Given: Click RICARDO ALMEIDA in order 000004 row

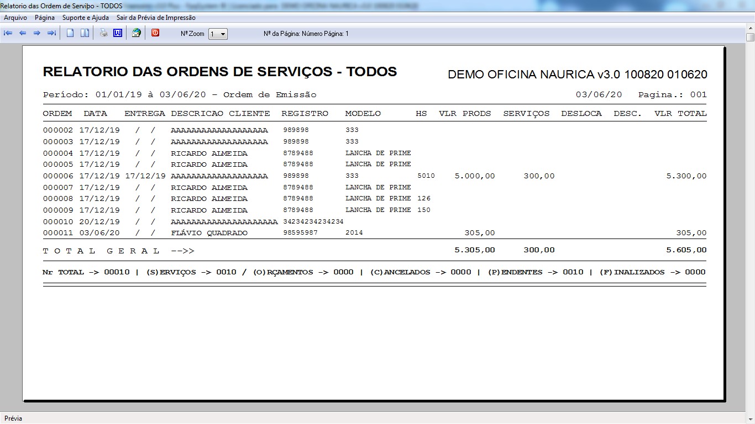Looking at the screenshot, I should pos(209,153).
